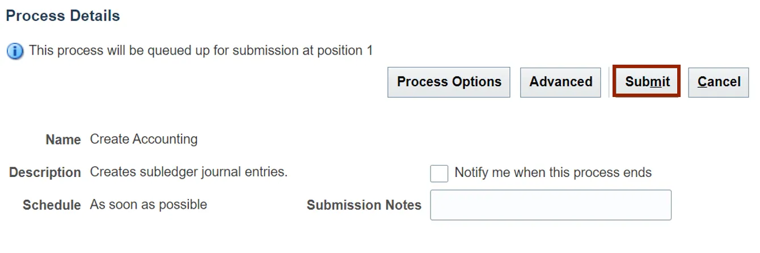
Task: Submit the Create Accounting process
Action: [647, 82]
